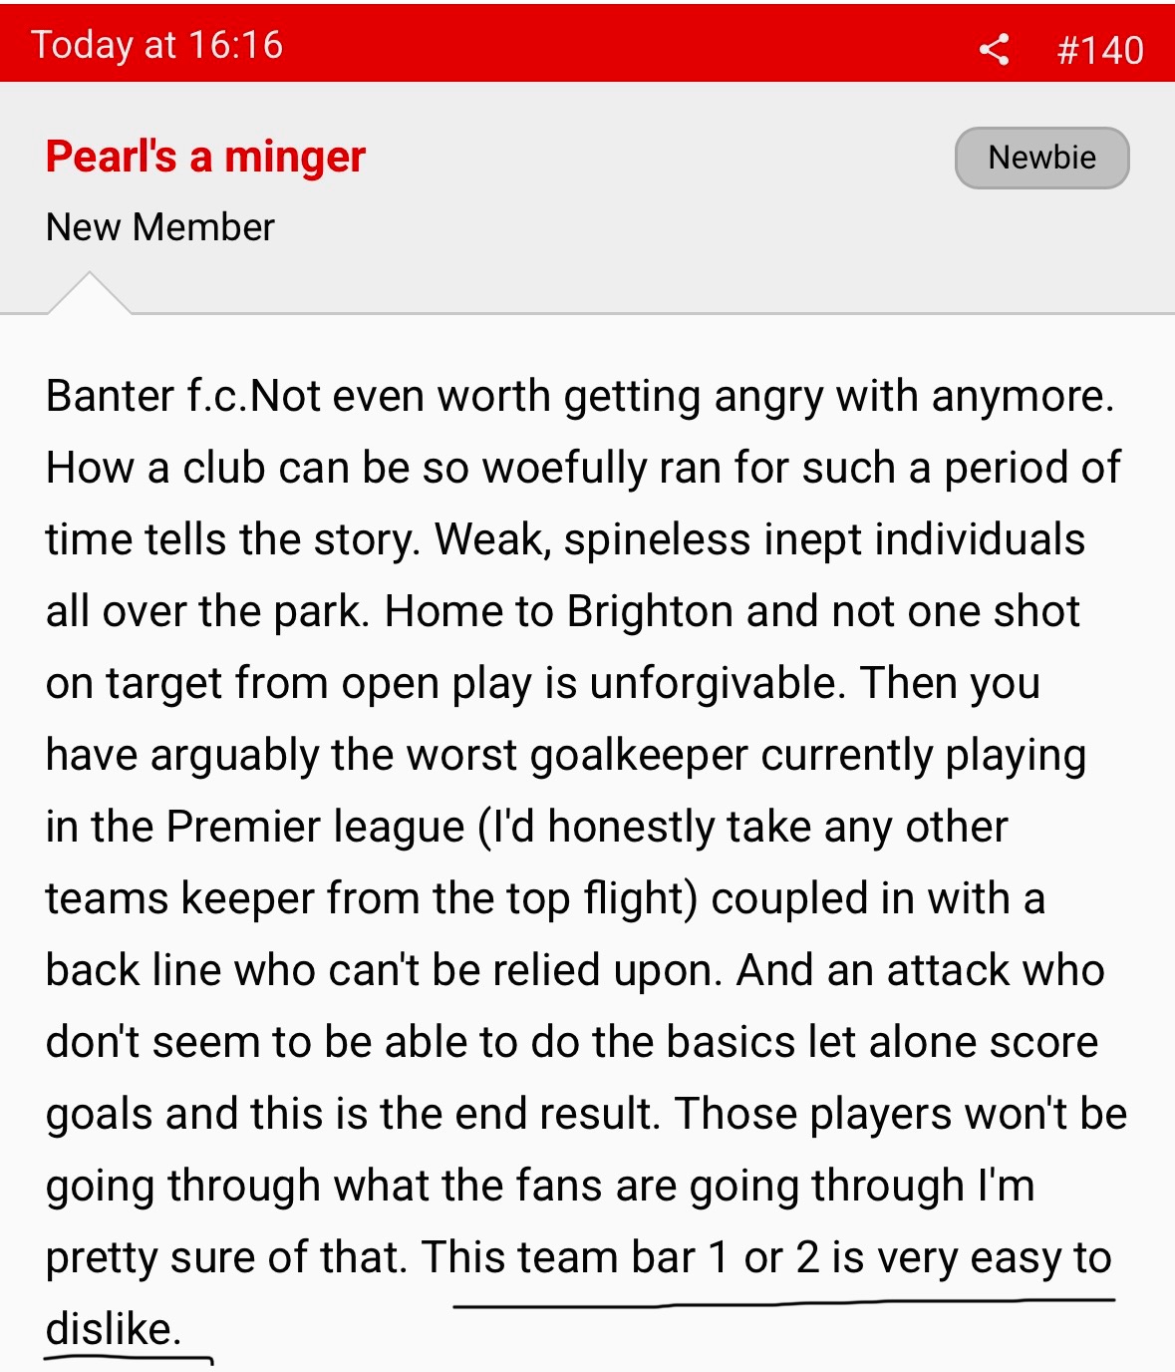Select the 'New Member' user title

tap(160, 227)
